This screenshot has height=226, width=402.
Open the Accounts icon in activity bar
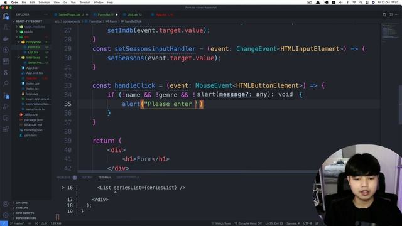(6, 204)
